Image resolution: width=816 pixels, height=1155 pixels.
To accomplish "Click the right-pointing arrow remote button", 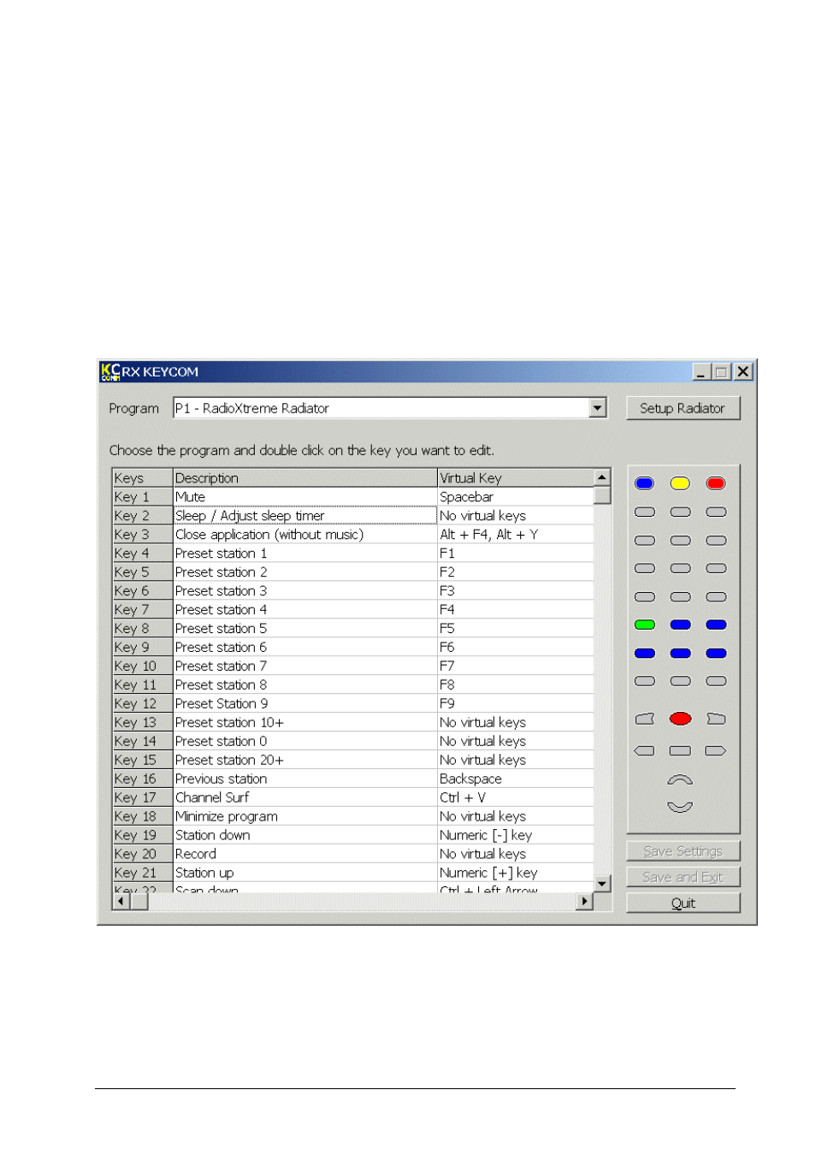I will 716,750.
